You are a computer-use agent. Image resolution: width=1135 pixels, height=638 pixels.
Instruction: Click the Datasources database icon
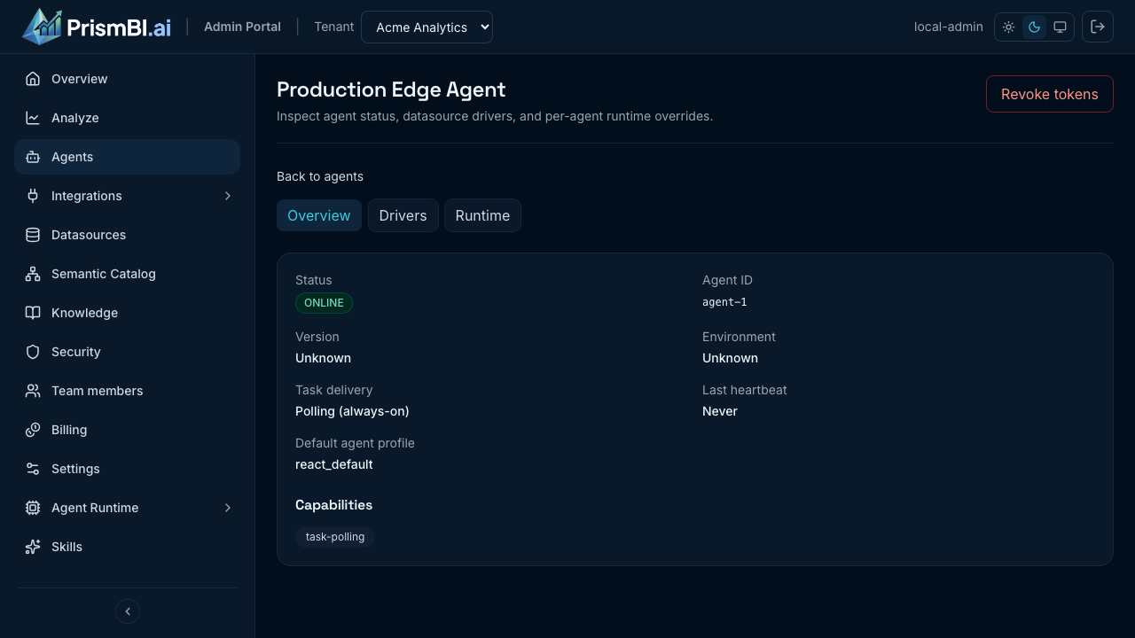click(x=33, y=235)
